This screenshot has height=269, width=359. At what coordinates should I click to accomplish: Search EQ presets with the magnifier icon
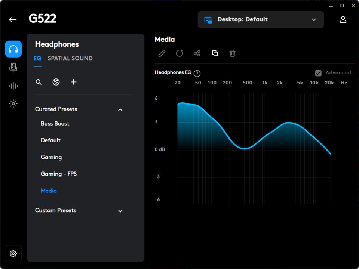coord(39,82)
